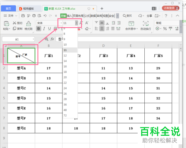Open the 文件 menu dropdown arrow

click(16, 16)
